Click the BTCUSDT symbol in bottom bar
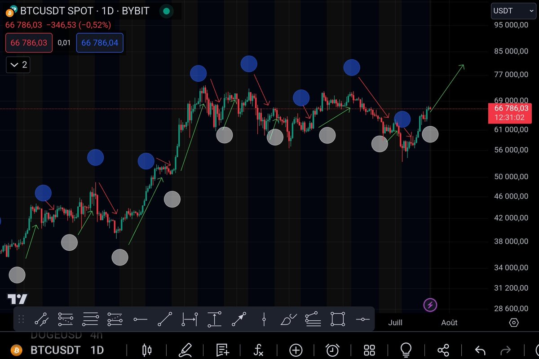 [55, 350]
